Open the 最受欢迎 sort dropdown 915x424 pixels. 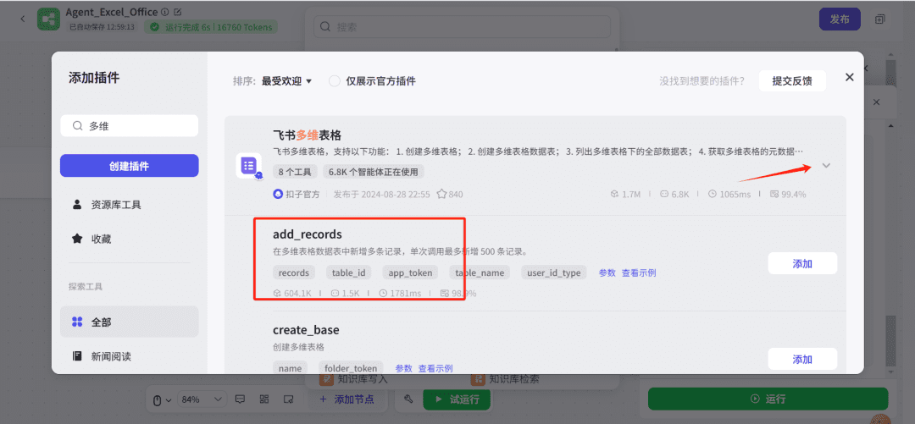pyautogui.click(x=286, y=81)
